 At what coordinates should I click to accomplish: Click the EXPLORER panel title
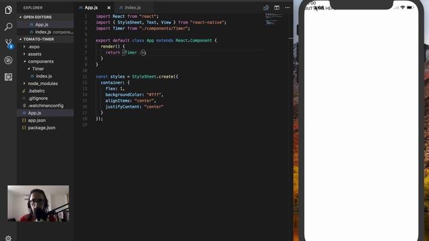[33, 7]
